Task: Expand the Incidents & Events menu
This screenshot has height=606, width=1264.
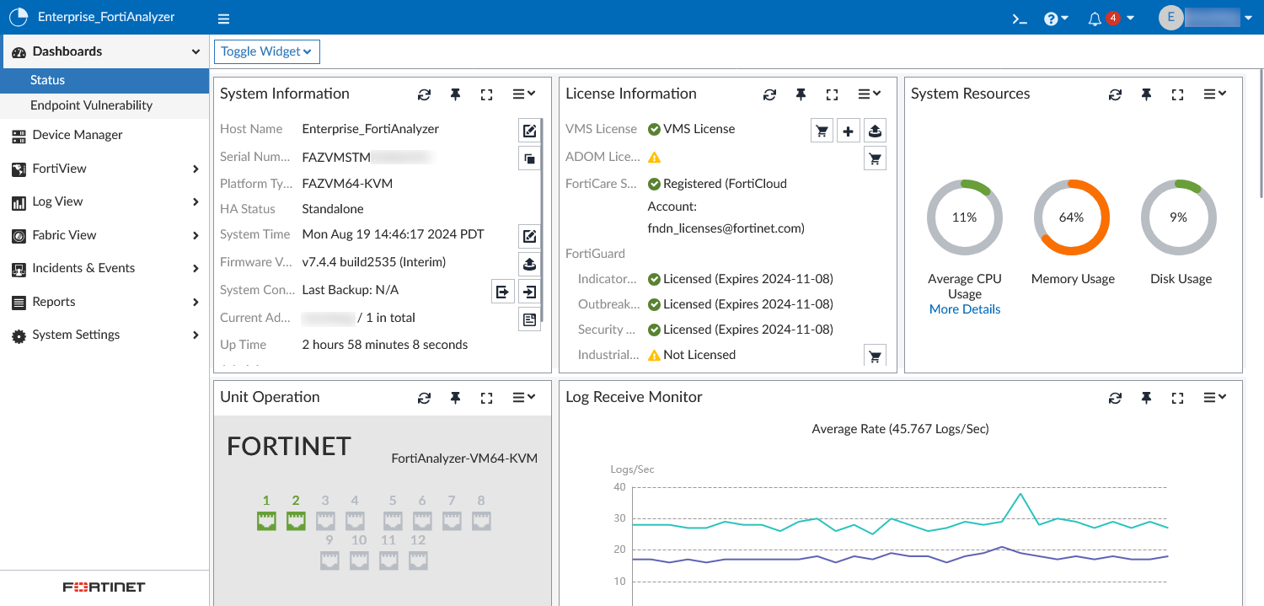Action: 104,268
